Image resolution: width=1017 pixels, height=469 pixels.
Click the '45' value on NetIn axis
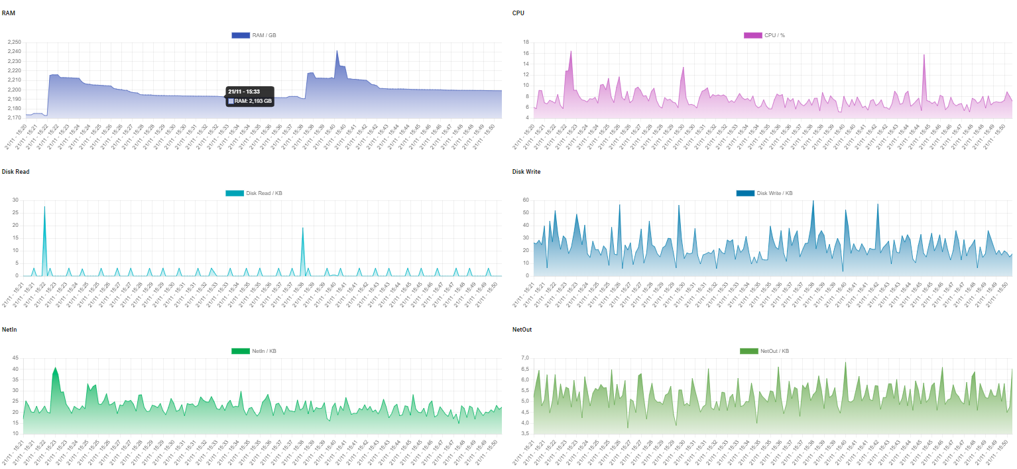(15, 358)
